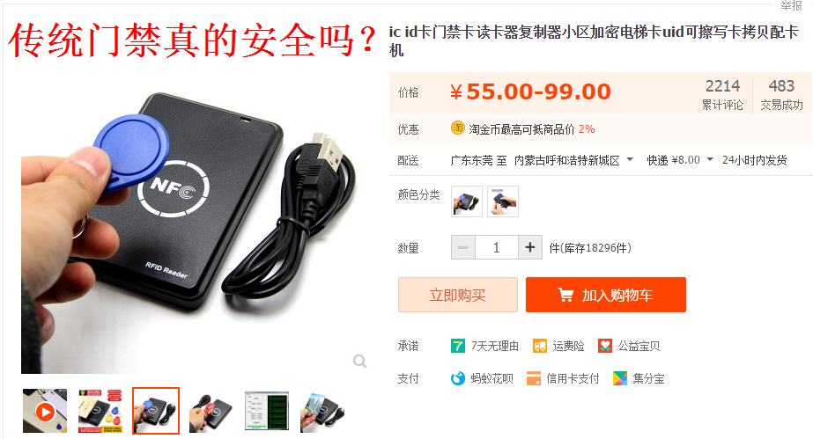Click the Taobao gold coin icon
Screen dimensions: 813x439
[457, 128]
